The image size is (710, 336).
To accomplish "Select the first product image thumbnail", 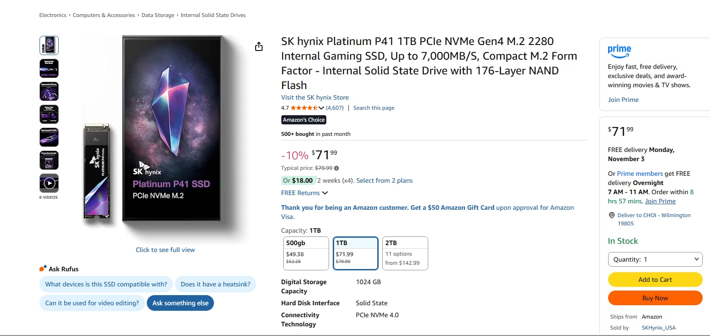I will [49, 45].
